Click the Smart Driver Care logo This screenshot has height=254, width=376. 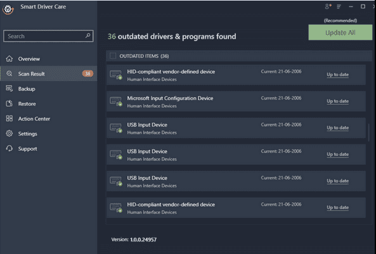pyautogui.click(x=8, y=10)
